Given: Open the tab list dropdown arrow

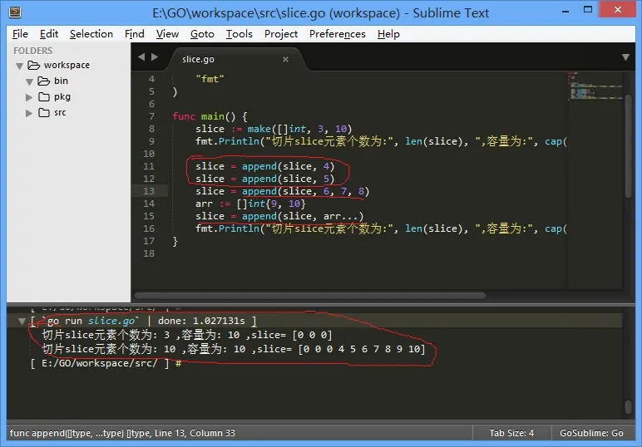Looking at the screenshot, I should tap(625, 57).
